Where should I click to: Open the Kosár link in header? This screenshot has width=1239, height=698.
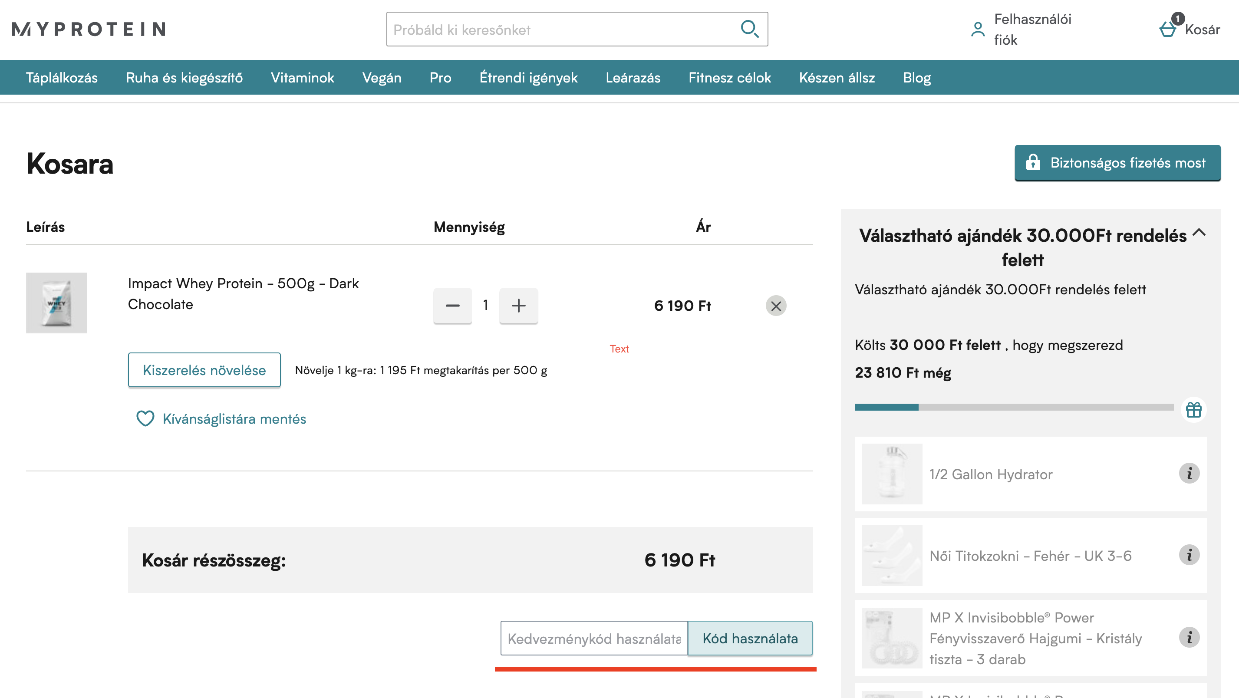[1202, 30]
